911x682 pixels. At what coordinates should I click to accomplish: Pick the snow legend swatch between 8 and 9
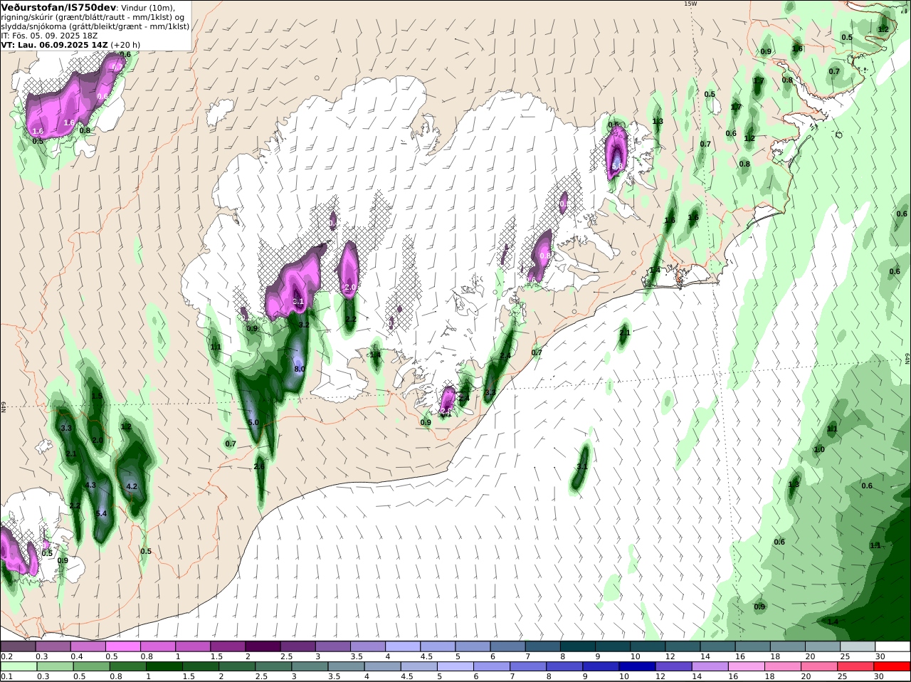pos(576,646)
